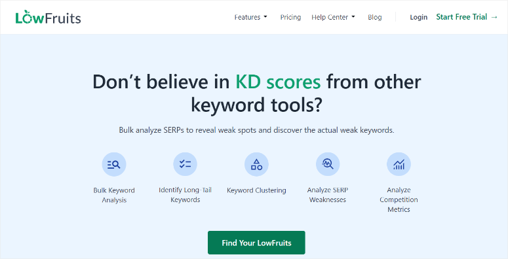Click the Identify Long-Tail Keywords checklist icon
The image size is (508, 259).
185,164
